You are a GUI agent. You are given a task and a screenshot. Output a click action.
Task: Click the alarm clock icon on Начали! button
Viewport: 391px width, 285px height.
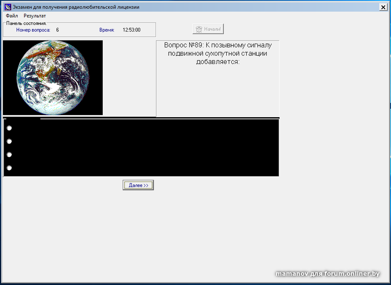pos(199,29)
